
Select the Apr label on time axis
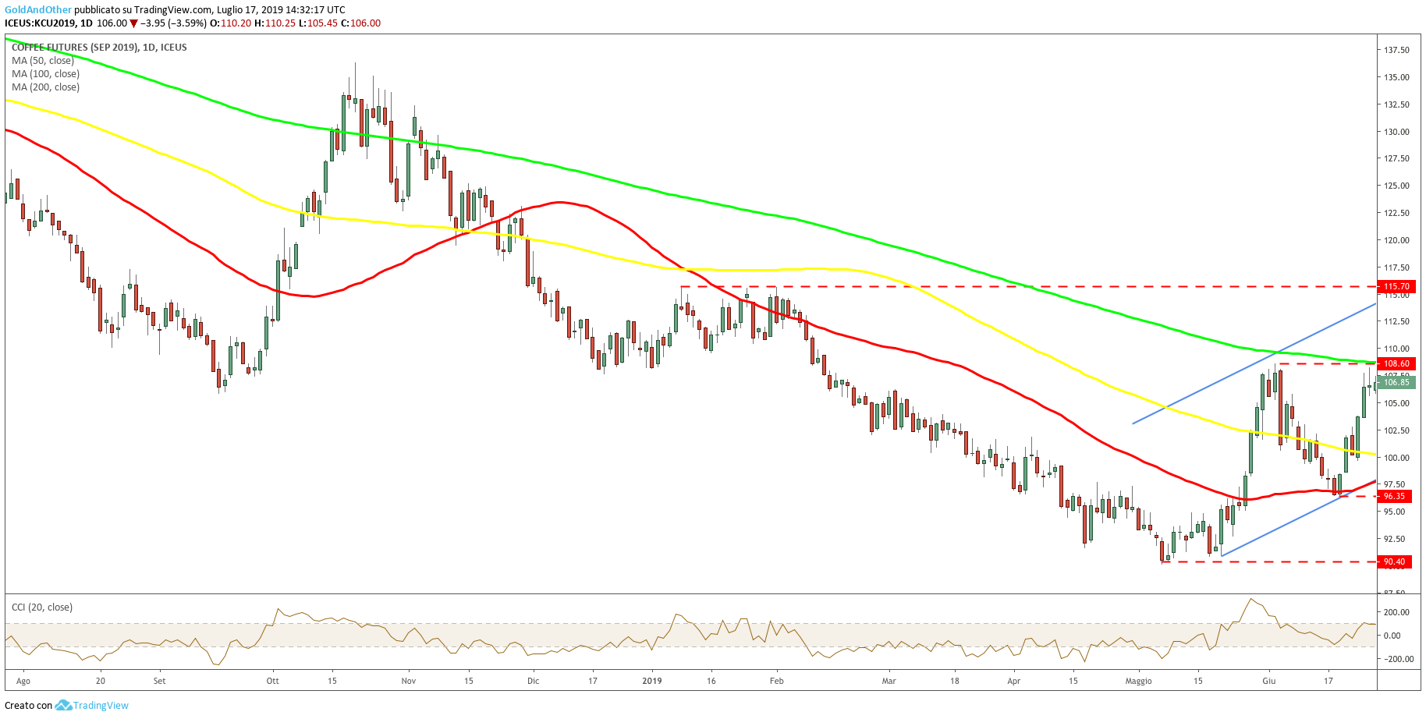pyautogui.click(x=1014, y=682)
